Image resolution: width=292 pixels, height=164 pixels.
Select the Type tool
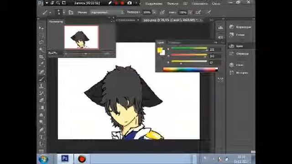(x=42, y=137)
